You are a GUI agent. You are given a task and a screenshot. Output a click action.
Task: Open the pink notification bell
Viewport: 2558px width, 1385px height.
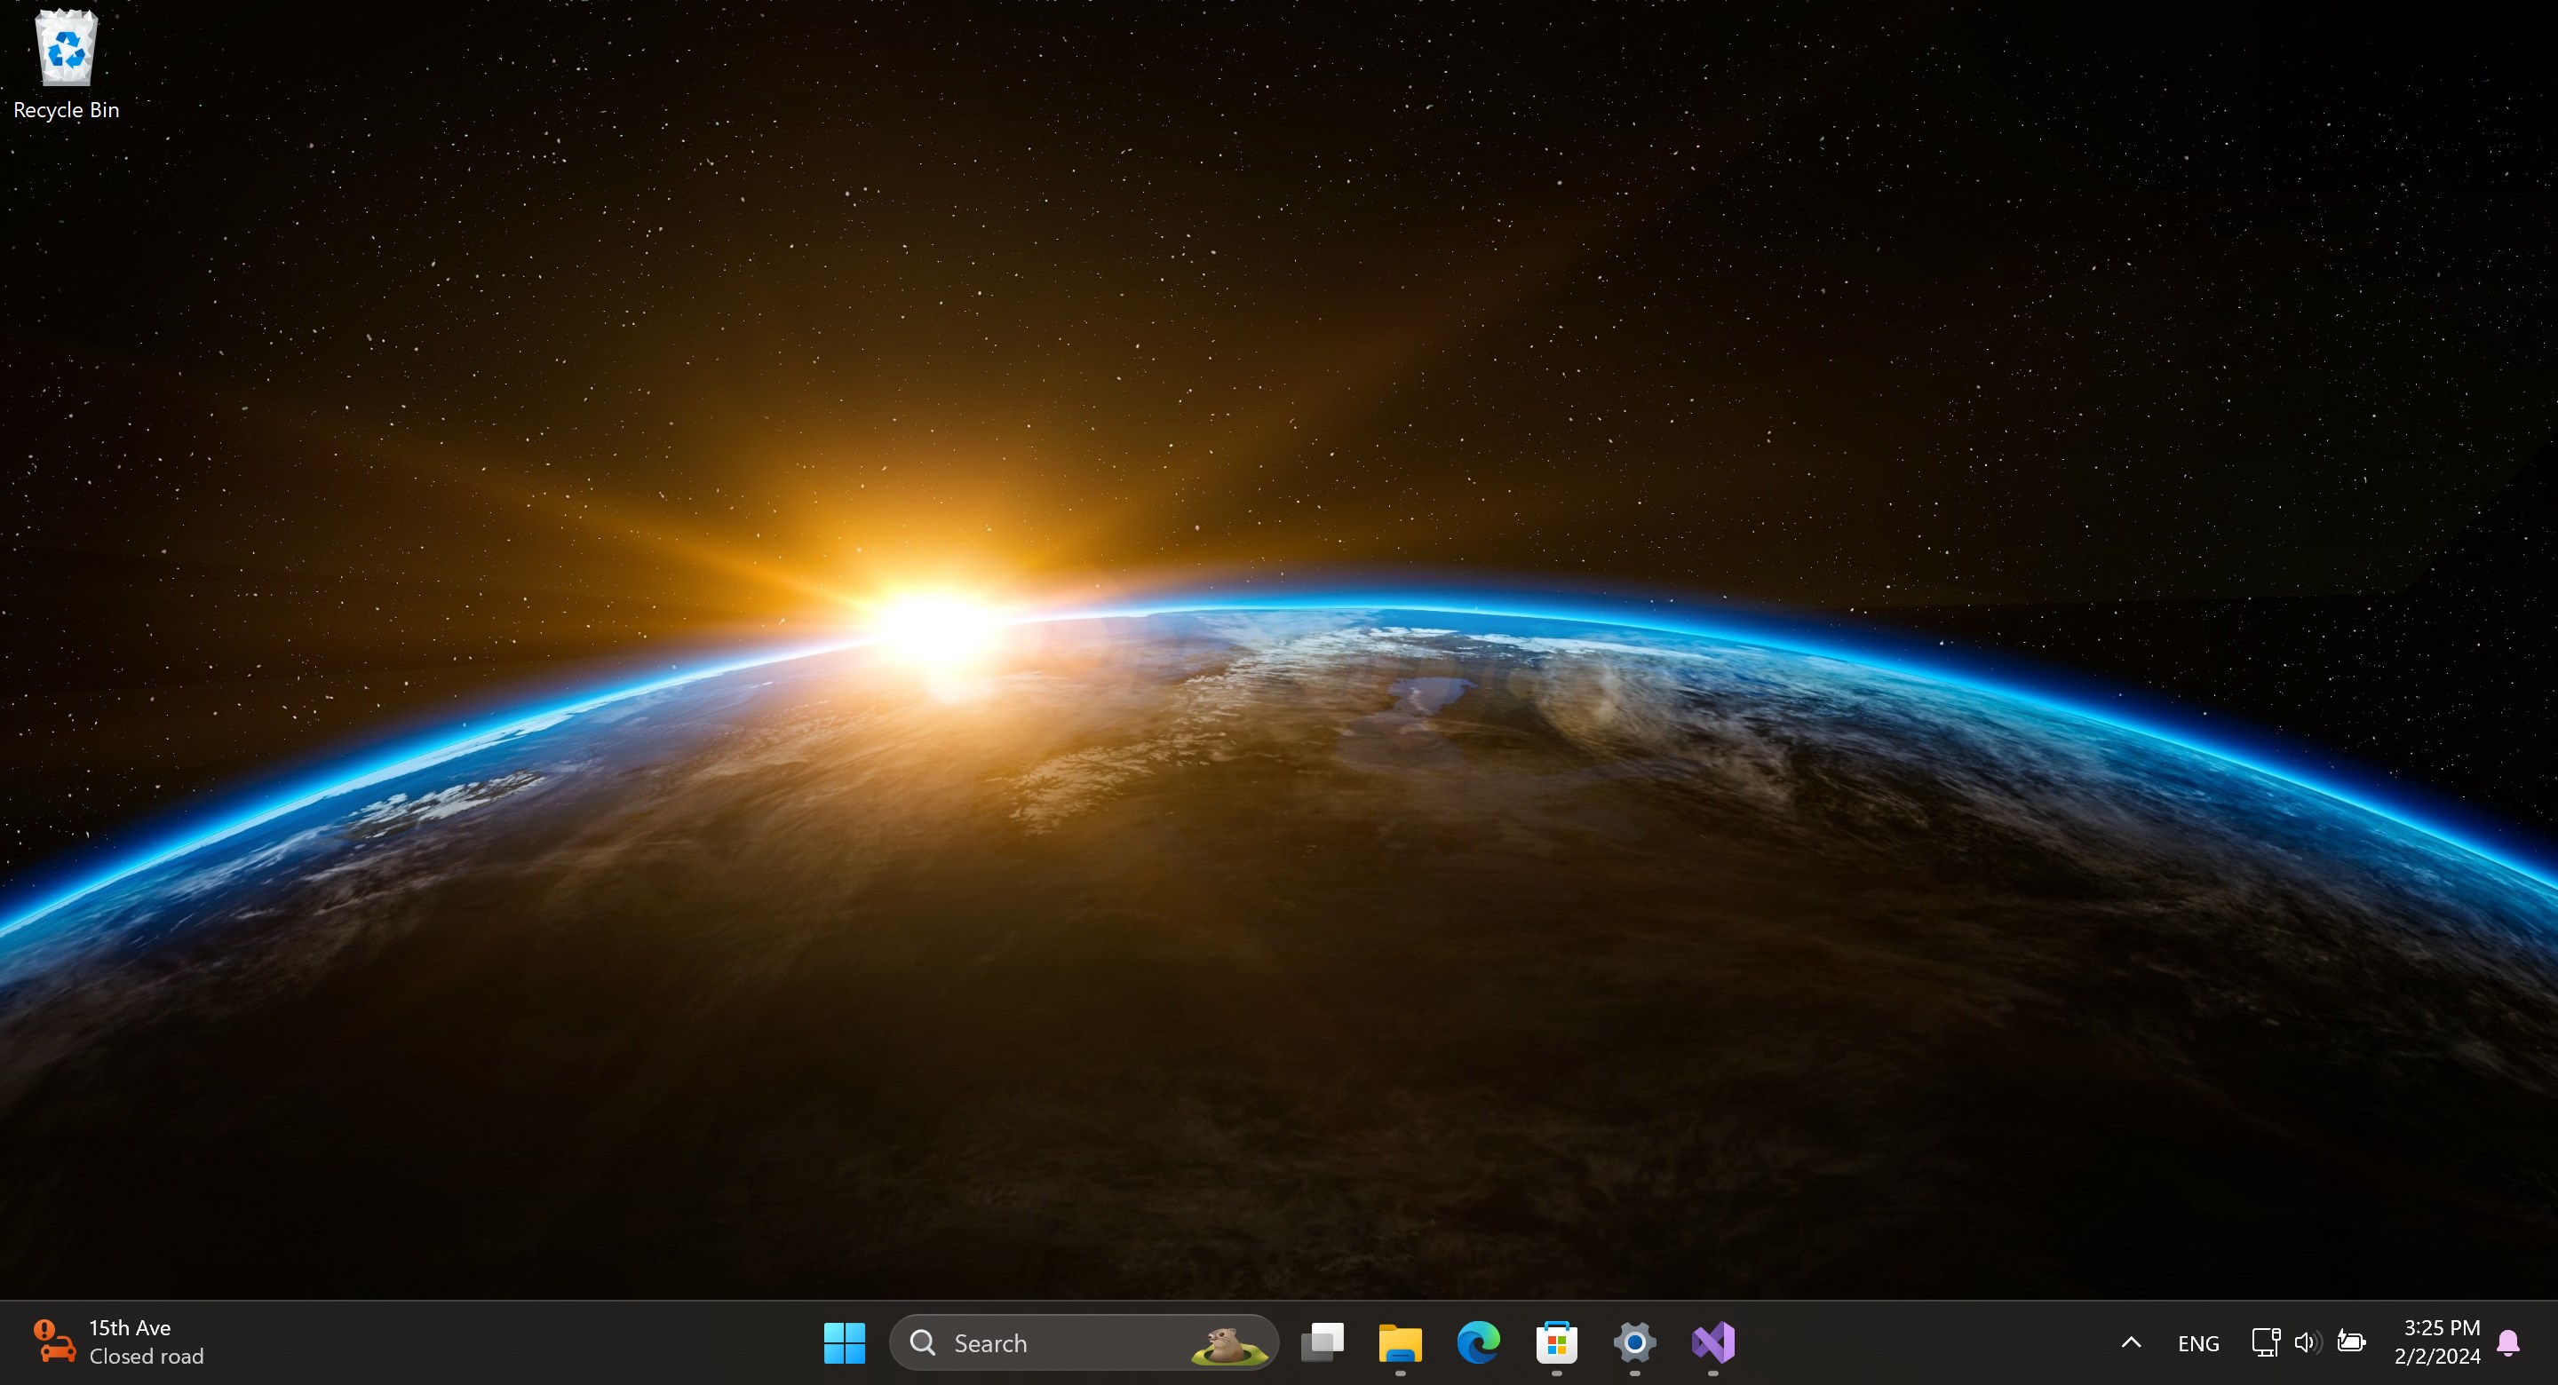point(2508,1342)
